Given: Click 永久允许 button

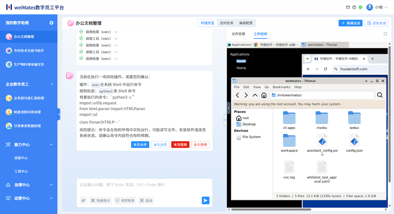Looking at the screenshot, I should click(x=160, y=144).
